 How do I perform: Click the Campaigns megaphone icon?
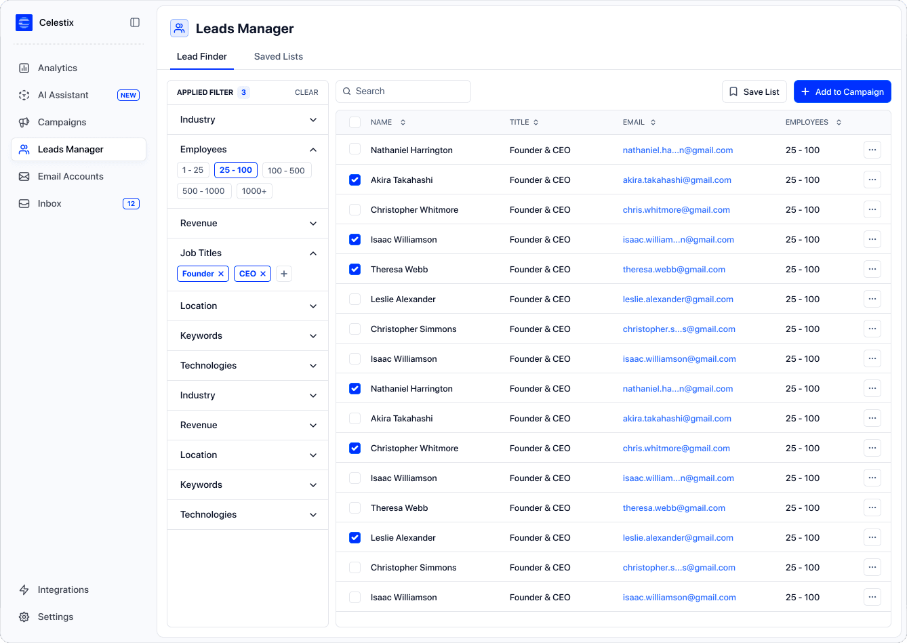pyautogui.click(x=24, y=122)
